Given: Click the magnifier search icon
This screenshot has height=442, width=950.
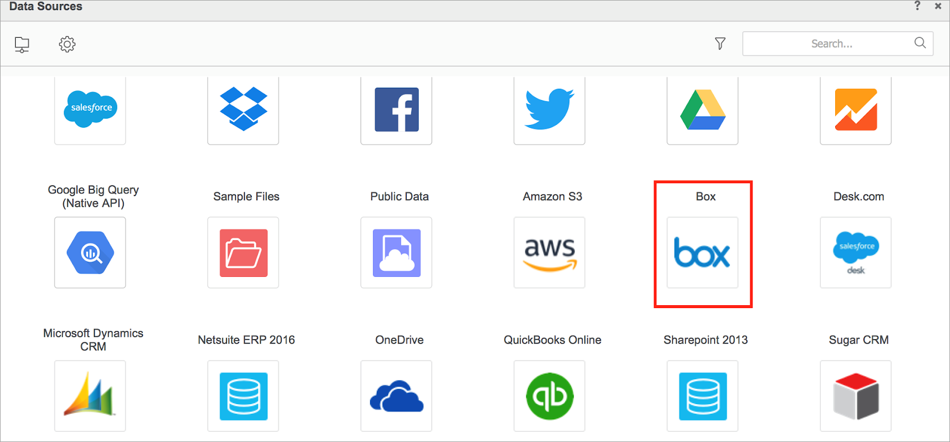Looking at the screenshot, I should pyautogui.click(x=920, y=43).
